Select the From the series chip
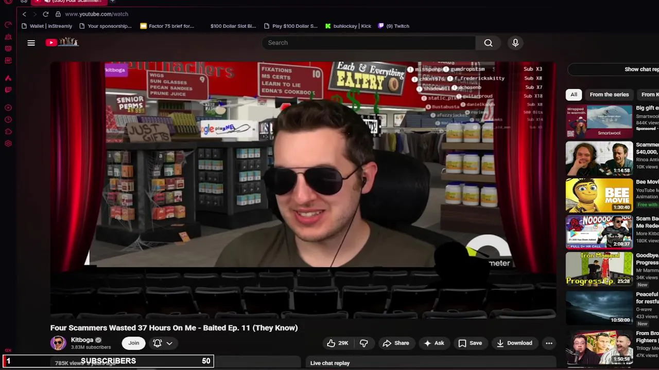Screen dimensions: 659x370 click(x=609, y=95)
